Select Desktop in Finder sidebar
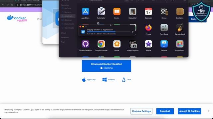The width and height of the screenshot is (213, 119). click(68, 20)
